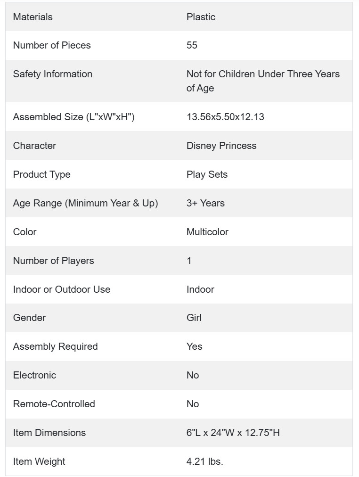Select the Indoor use value
359x477 pixels.
tap(200, 289)
